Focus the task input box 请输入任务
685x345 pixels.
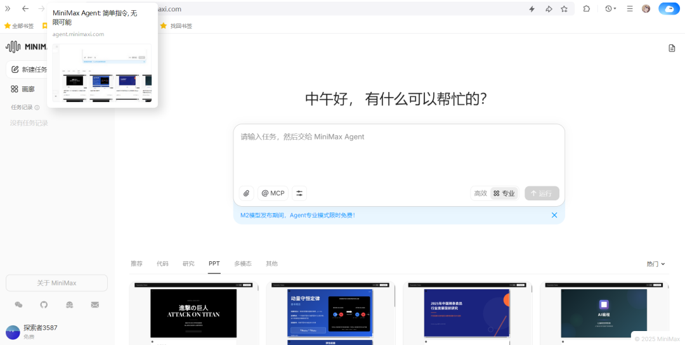click(399, 153)
